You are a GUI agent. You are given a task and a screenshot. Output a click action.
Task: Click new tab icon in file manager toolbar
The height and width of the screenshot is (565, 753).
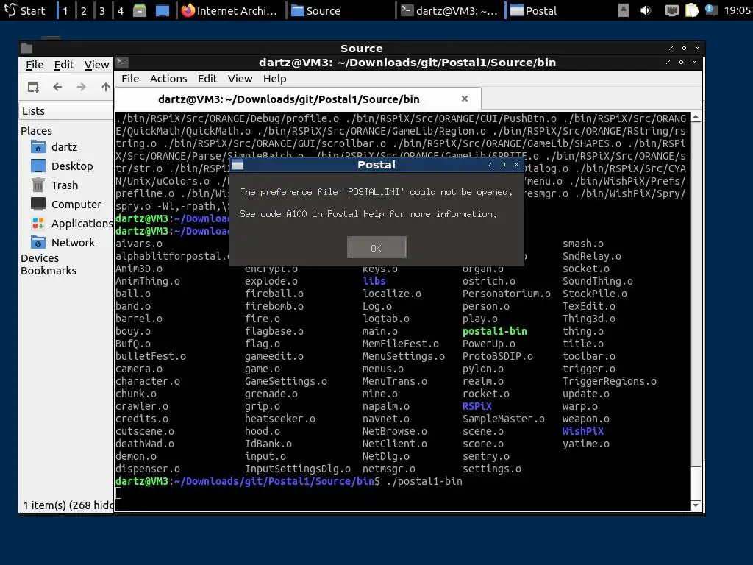coord(33,87)
